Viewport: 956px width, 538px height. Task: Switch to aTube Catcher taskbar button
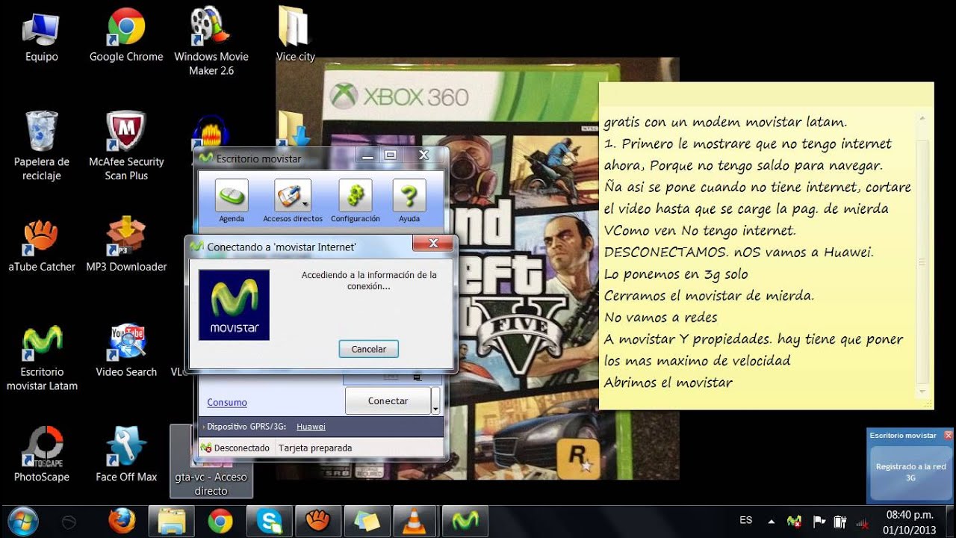coord(317,521)
